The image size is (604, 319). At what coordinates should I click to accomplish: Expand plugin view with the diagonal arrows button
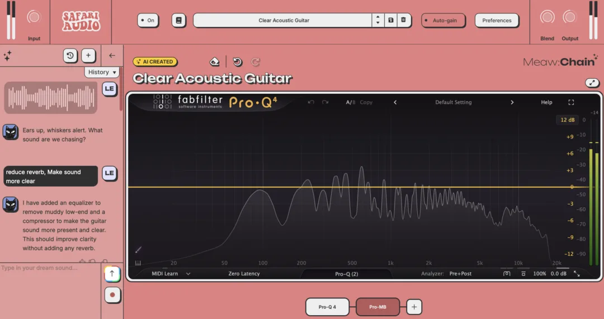click(592, 83)
